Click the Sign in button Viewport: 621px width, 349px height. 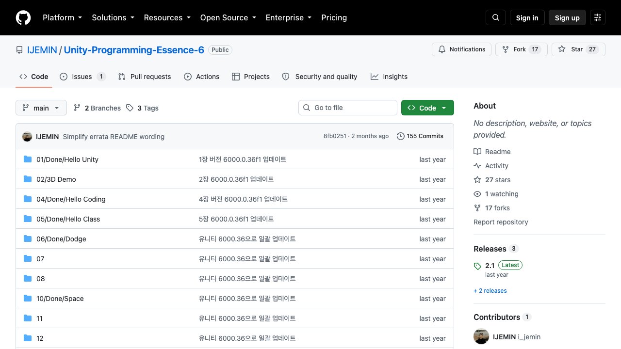pos(527,17)
